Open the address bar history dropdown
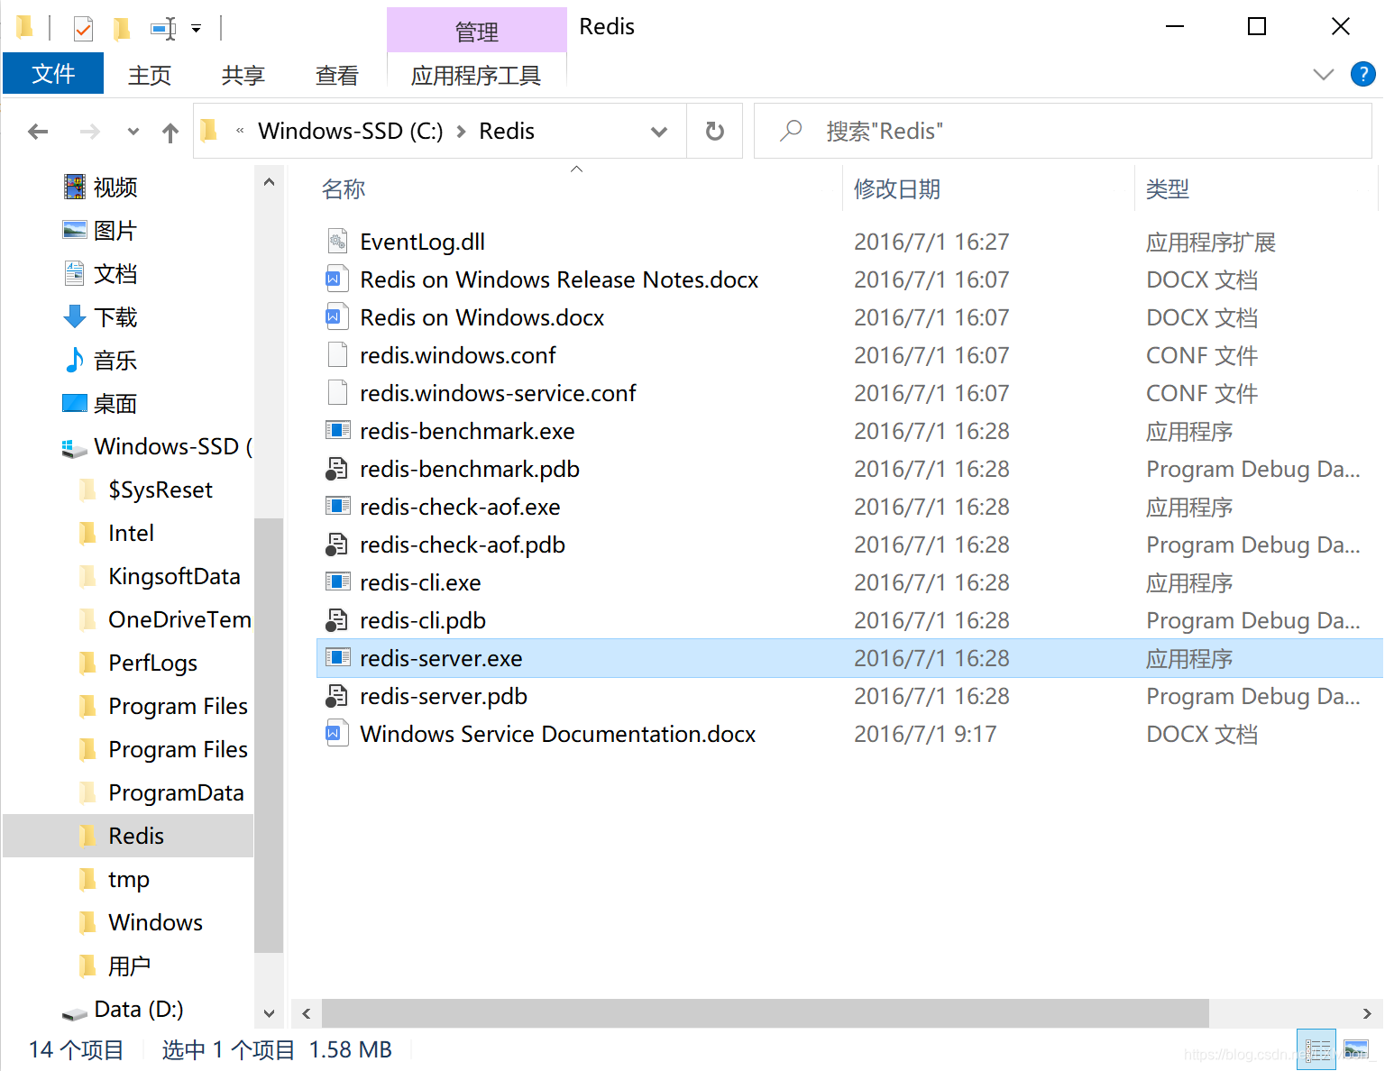 coord(659,132)
